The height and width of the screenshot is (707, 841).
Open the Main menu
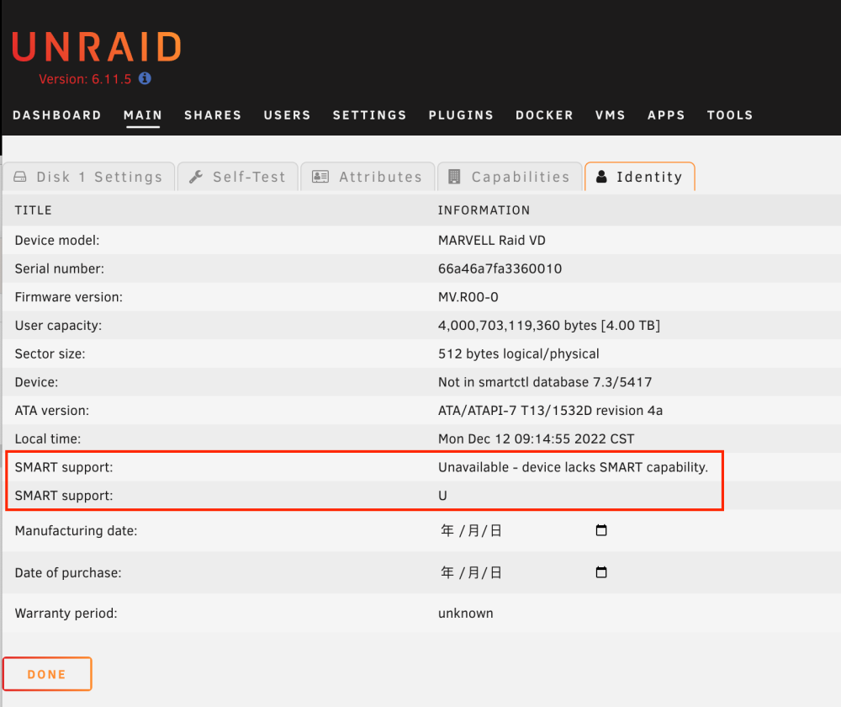point(143,114)
